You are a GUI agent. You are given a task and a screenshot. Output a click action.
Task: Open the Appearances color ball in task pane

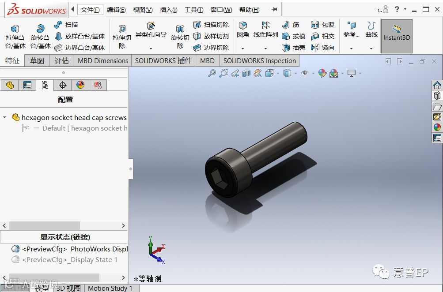click(437, 127)
